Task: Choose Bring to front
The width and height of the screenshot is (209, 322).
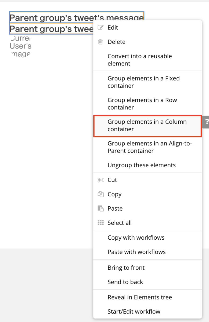Action: (x=147, y=268)
